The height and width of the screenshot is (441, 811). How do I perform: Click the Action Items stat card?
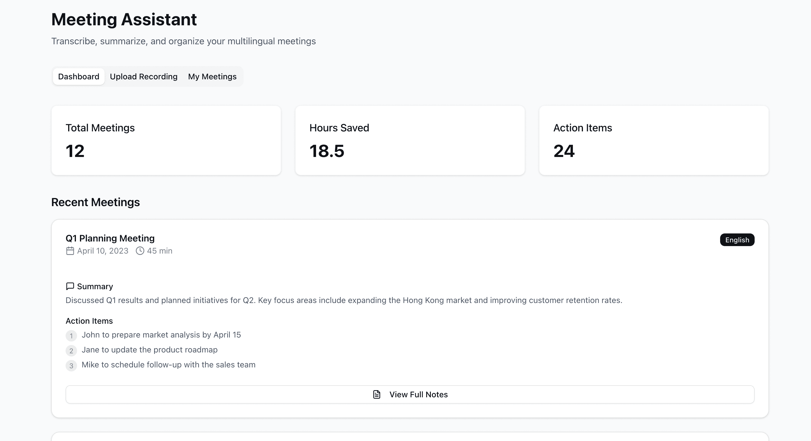click(654, 140)
